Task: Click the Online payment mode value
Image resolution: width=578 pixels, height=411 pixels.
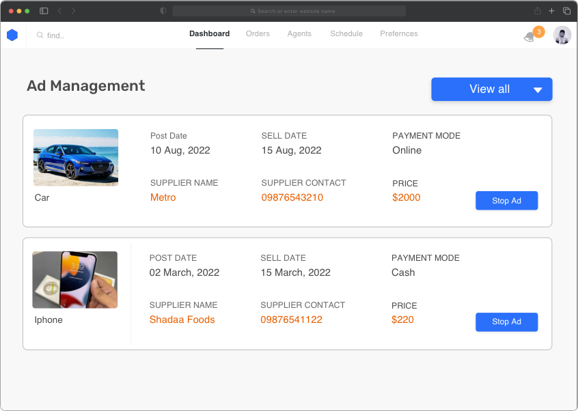Action: (407, 150)
